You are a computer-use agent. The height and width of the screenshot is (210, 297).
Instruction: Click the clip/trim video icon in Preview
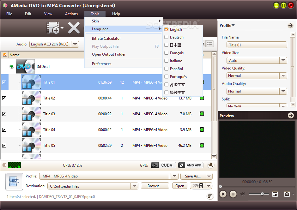(x=275, y=194)
